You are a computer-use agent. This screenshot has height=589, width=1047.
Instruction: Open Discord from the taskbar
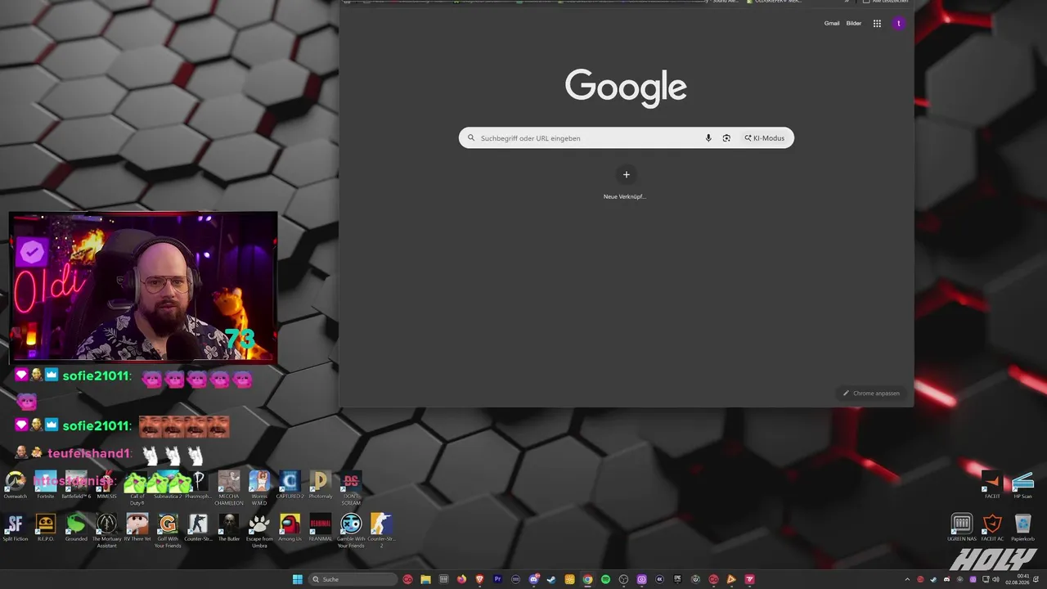pos(533,580)
